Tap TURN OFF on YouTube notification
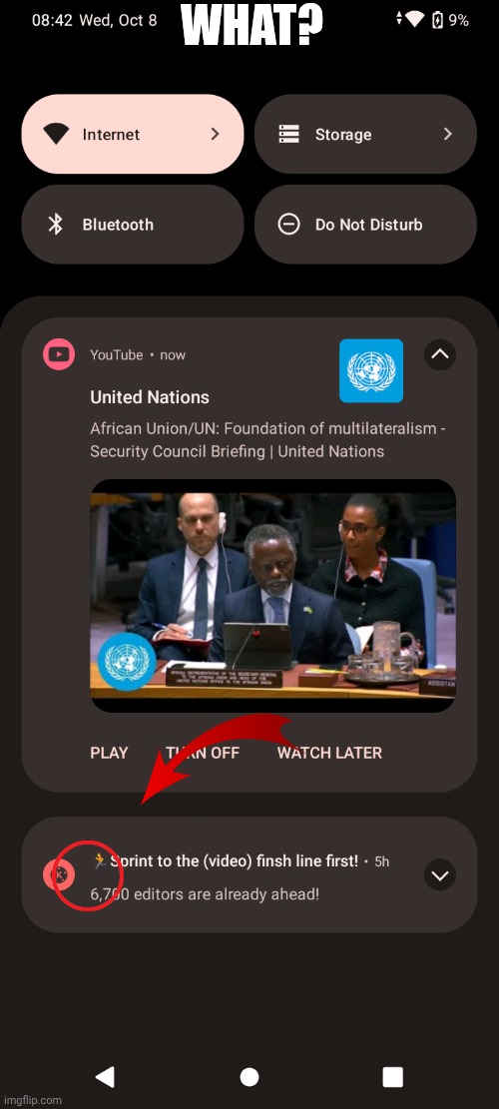This screenshot has width=499, height=1109. click(203, 753)
